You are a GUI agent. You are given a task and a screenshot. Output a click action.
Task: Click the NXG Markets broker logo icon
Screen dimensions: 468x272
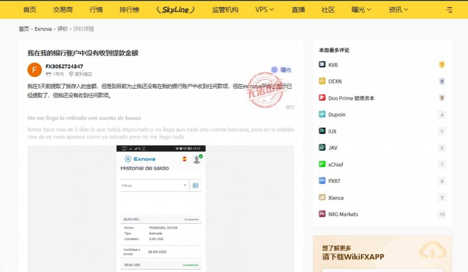(322, 214)
